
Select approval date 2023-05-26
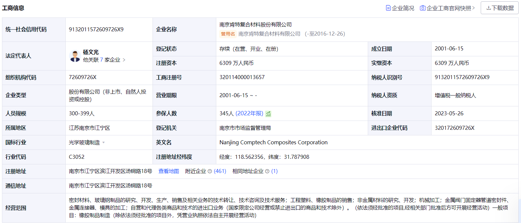tap(449, 113)
